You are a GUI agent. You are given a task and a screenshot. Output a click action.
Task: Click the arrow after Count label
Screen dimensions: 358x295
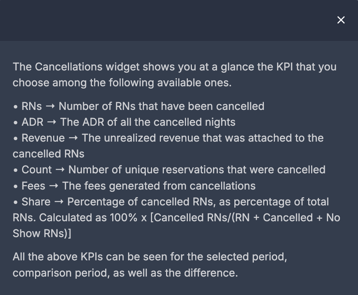tap(60, 170)
